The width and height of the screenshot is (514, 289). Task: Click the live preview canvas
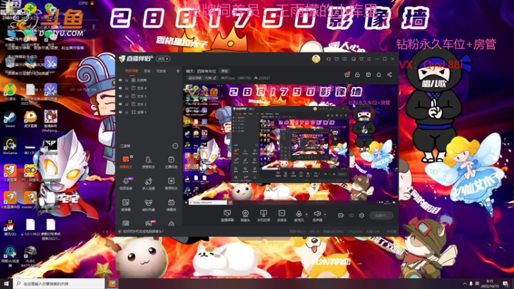290,144
